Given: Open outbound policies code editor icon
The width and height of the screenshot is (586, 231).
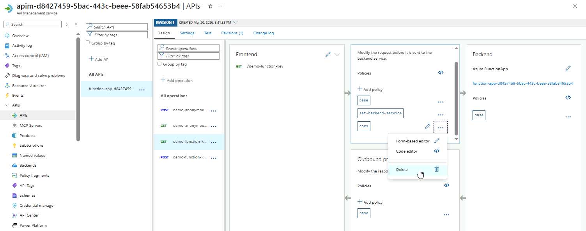Looking at the screenshot, I should pyautogui.click(x=447, y=186).
